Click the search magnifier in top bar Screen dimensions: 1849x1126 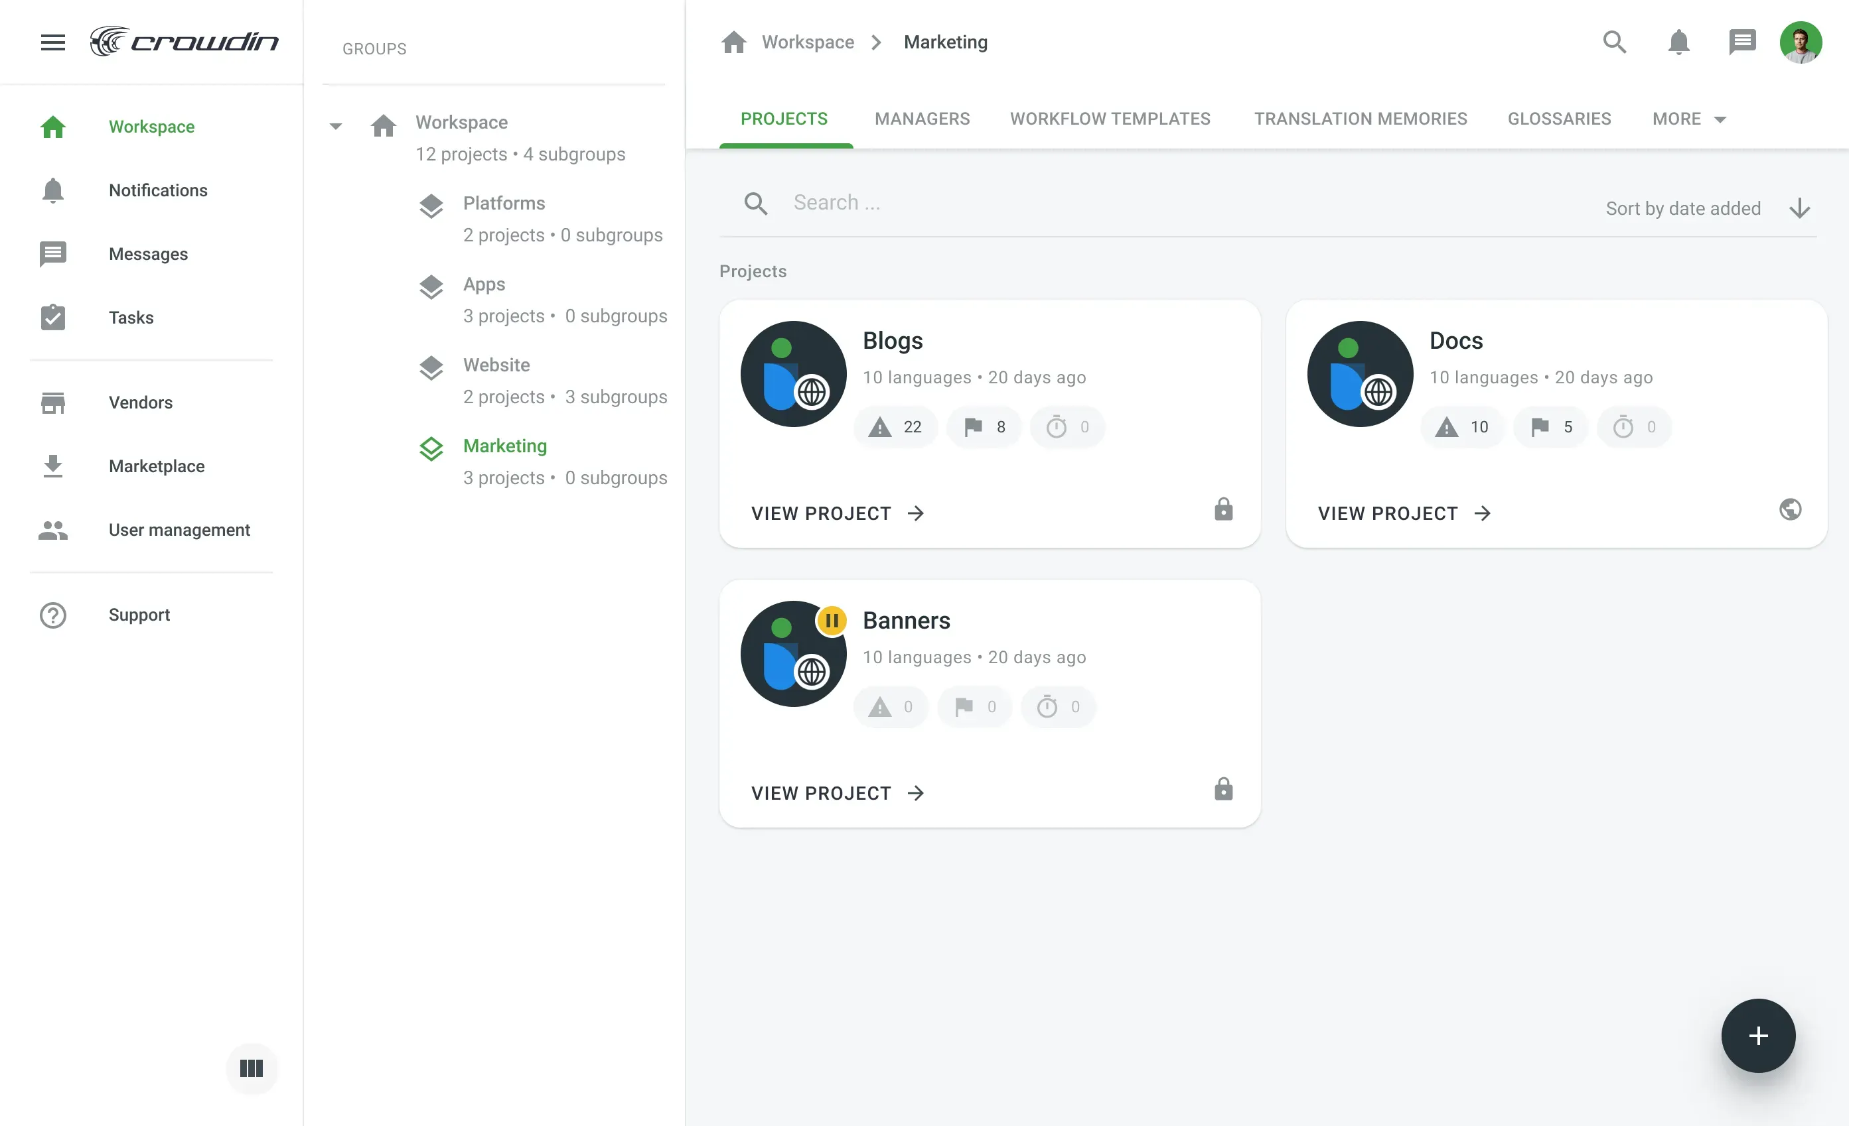[1614, 42]
